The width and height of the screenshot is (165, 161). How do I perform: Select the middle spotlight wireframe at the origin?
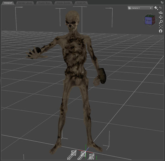pyautogui.click(x=82, y=155)
